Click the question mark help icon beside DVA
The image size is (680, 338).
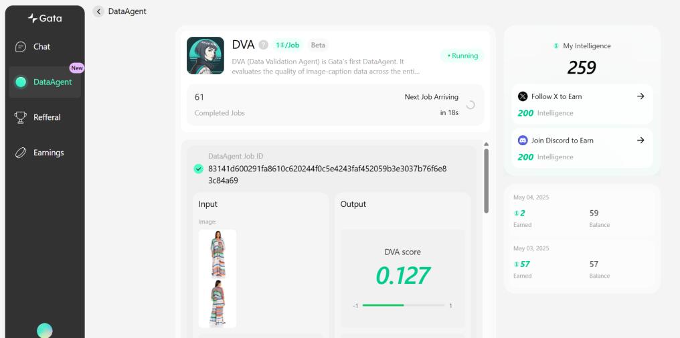263,45
